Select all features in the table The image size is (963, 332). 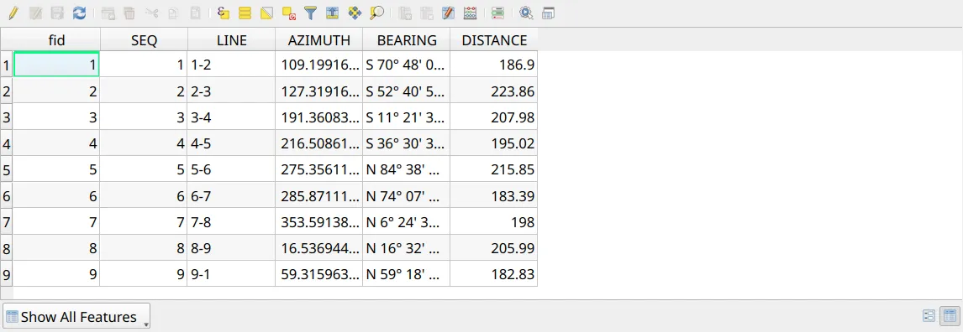[x=245, y=13]
